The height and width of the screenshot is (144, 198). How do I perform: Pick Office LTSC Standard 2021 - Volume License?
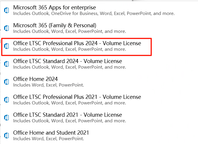(x=68, y=115)
